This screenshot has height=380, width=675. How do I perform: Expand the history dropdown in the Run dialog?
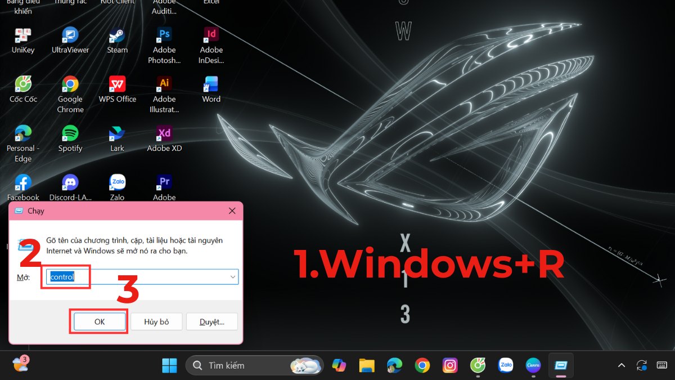[232, 276]
